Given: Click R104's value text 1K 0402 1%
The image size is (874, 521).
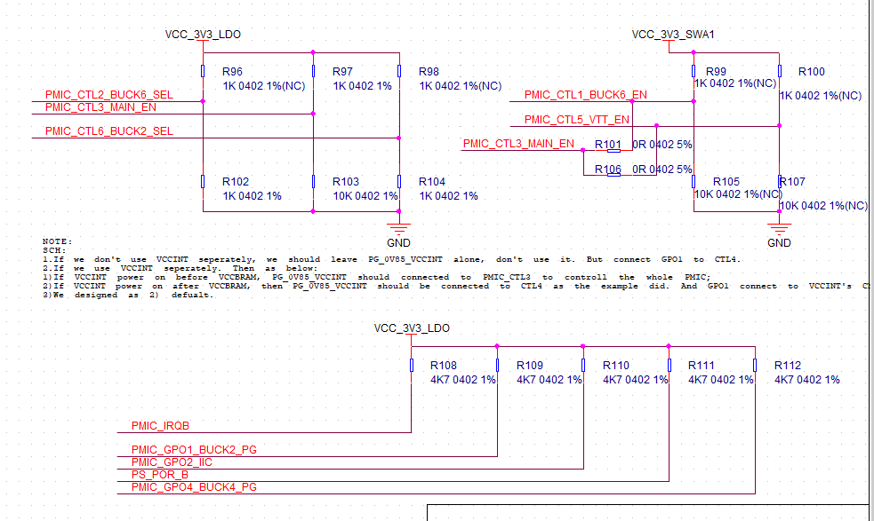Looking at the screenshot, I should pos(448,196).
